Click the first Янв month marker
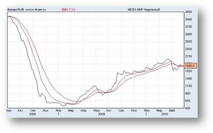Screen dimensions: 213x133 click(x=58, y=111)
